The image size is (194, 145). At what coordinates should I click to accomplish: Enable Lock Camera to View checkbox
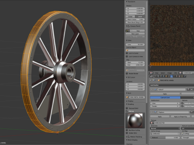click(127, 56)
